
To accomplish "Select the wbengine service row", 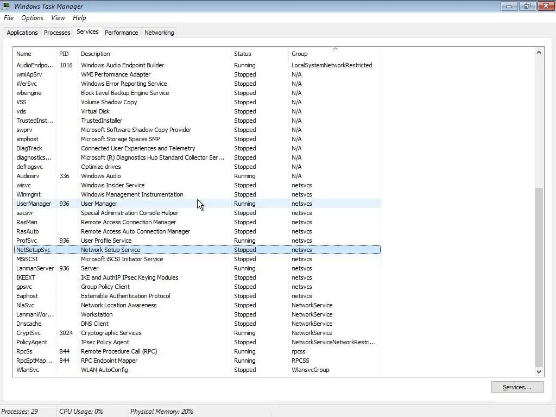I will tap(197, 93).
